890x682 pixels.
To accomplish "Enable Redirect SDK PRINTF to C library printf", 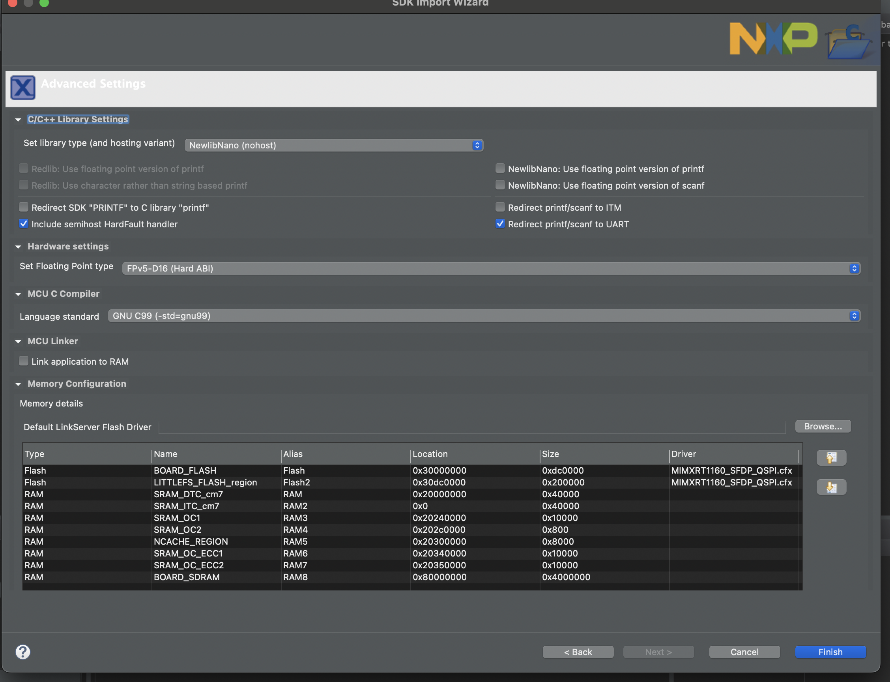I will point(24,207).
